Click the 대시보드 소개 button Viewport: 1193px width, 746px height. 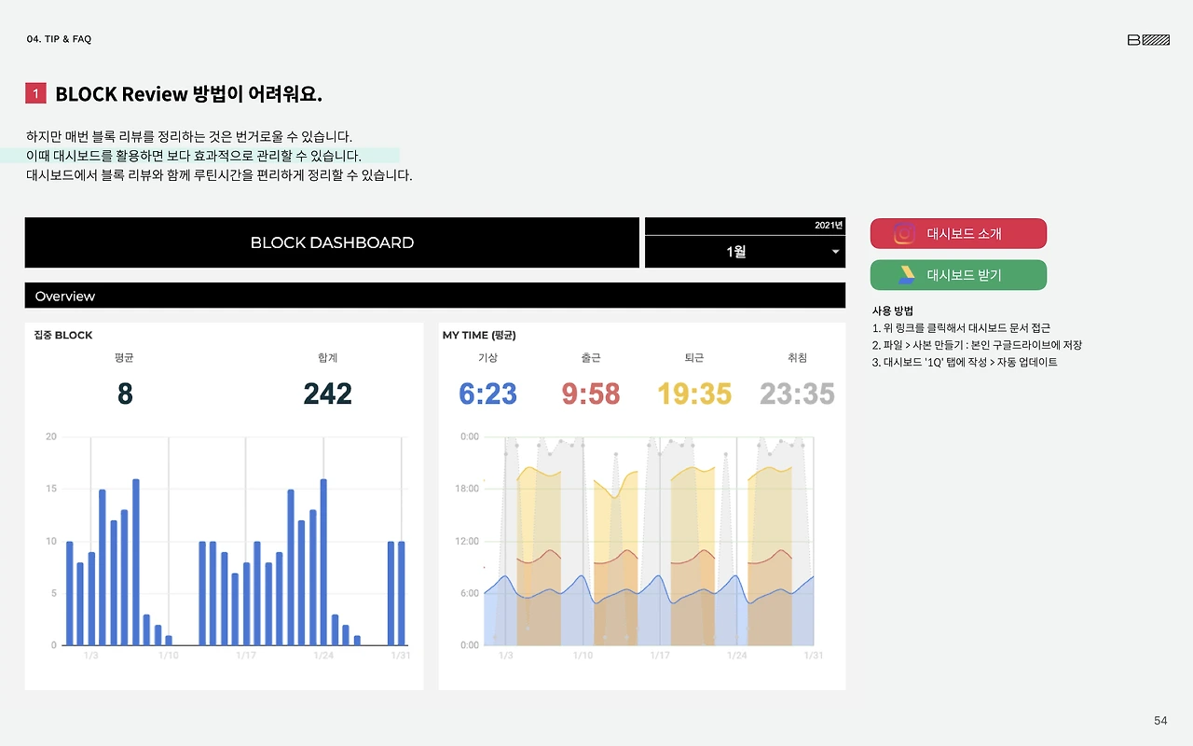click(x=958, y=233)
